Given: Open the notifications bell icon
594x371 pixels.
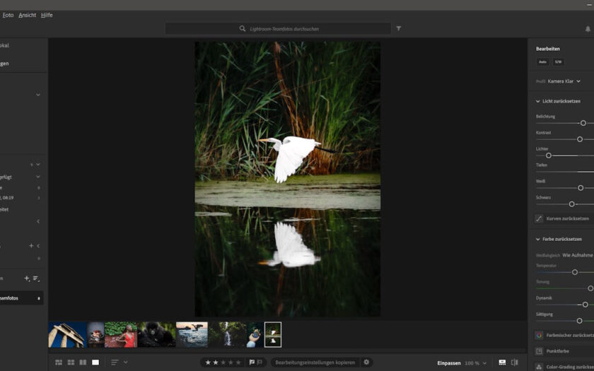Looking at the screenshot, I should 588,29.
